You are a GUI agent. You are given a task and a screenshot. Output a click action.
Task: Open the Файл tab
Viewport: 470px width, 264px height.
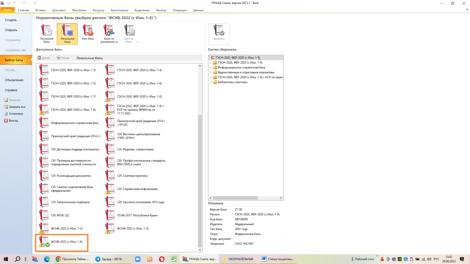click(7, 10)
